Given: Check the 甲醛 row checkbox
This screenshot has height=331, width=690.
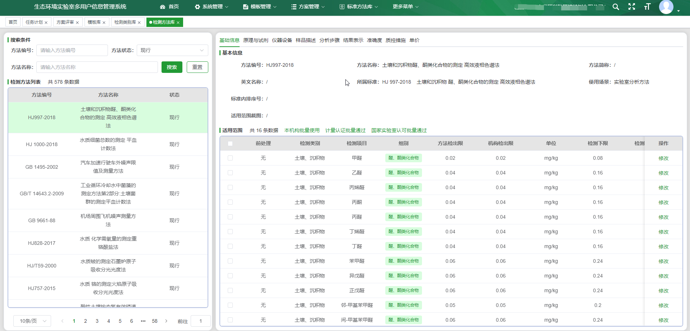Looking at the screenshot, I should 230,158.
